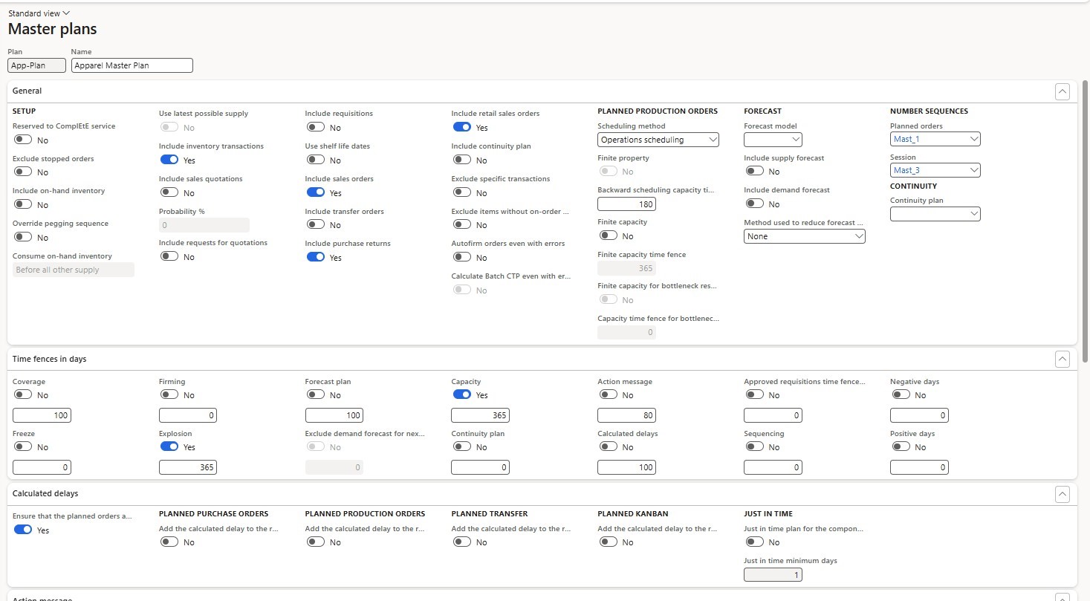This screenshot has height=601, width=1090.
Task: Open the Planned orders number sequence dropdown
Action: [935, 140]
